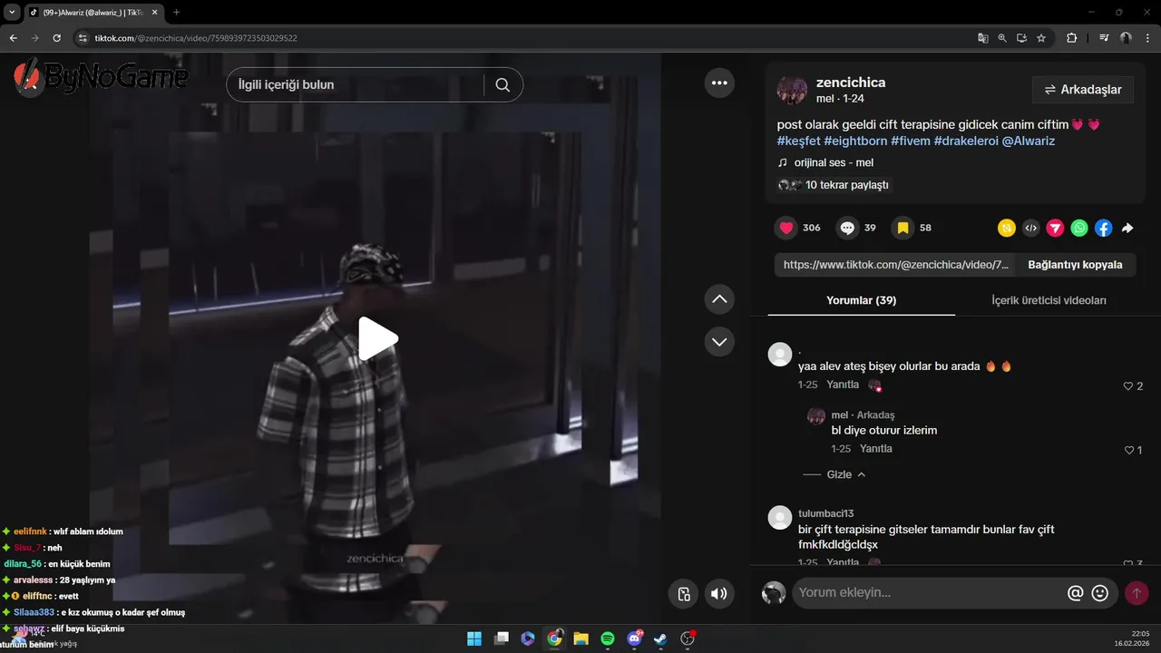Open the #drakeleroi hashtag
Image resolution: width=1161 pixels, height=653 pixels.
pyautogui.click(x=966, y=141)
